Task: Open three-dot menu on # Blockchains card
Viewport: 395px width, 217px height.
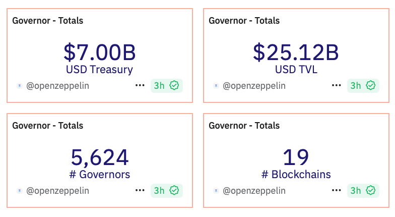Action: 337,191
